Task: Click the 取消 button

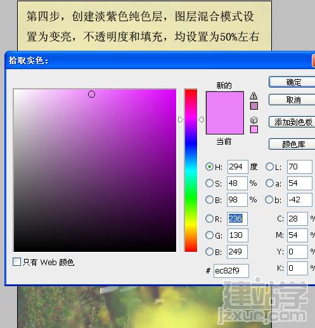Action: 292,100
